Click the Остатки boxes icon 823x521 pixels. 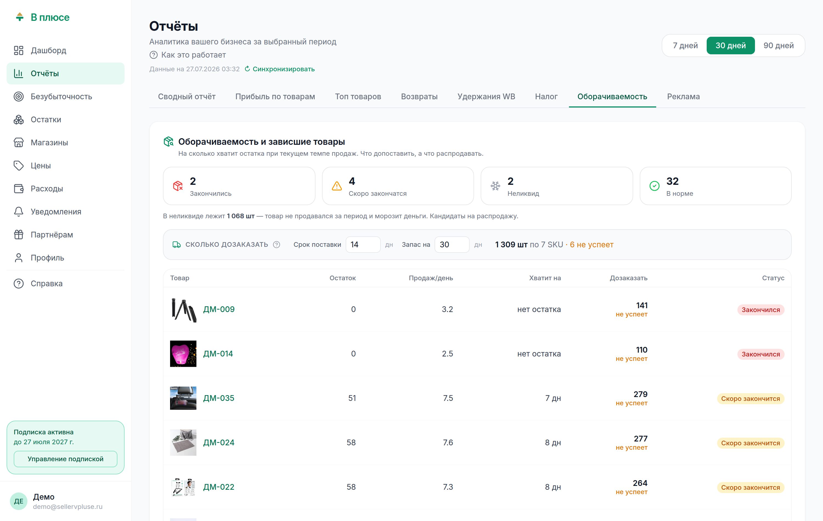[18, 120]
